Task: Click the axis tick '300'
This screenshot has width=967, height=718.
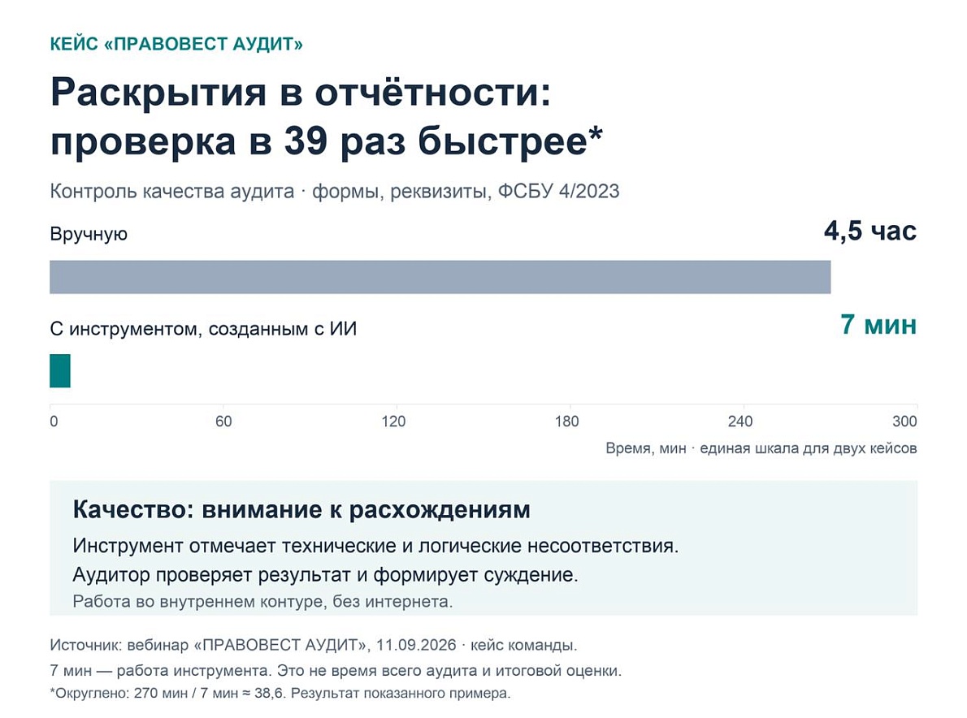Action: pyautogui.click(x=904, y=422)
